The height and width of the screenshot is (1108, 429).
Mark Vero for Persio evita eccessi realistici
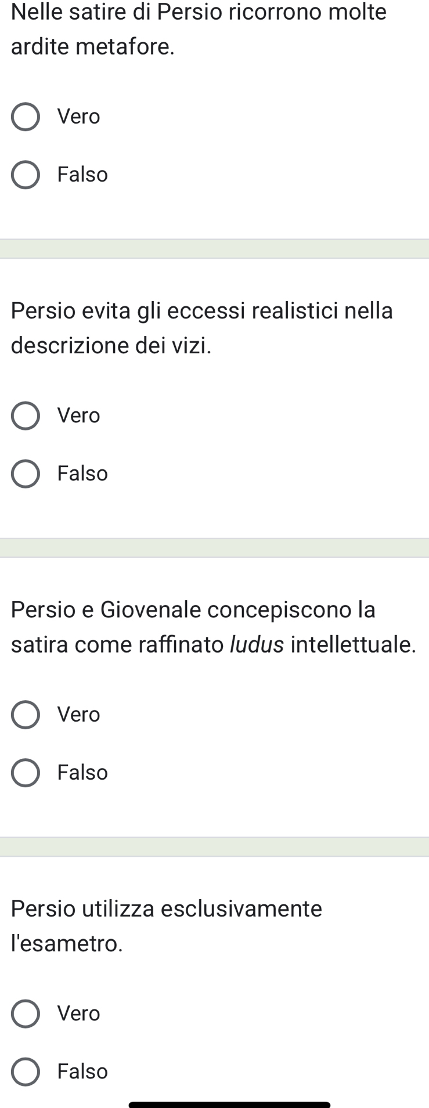click(26, 416)
